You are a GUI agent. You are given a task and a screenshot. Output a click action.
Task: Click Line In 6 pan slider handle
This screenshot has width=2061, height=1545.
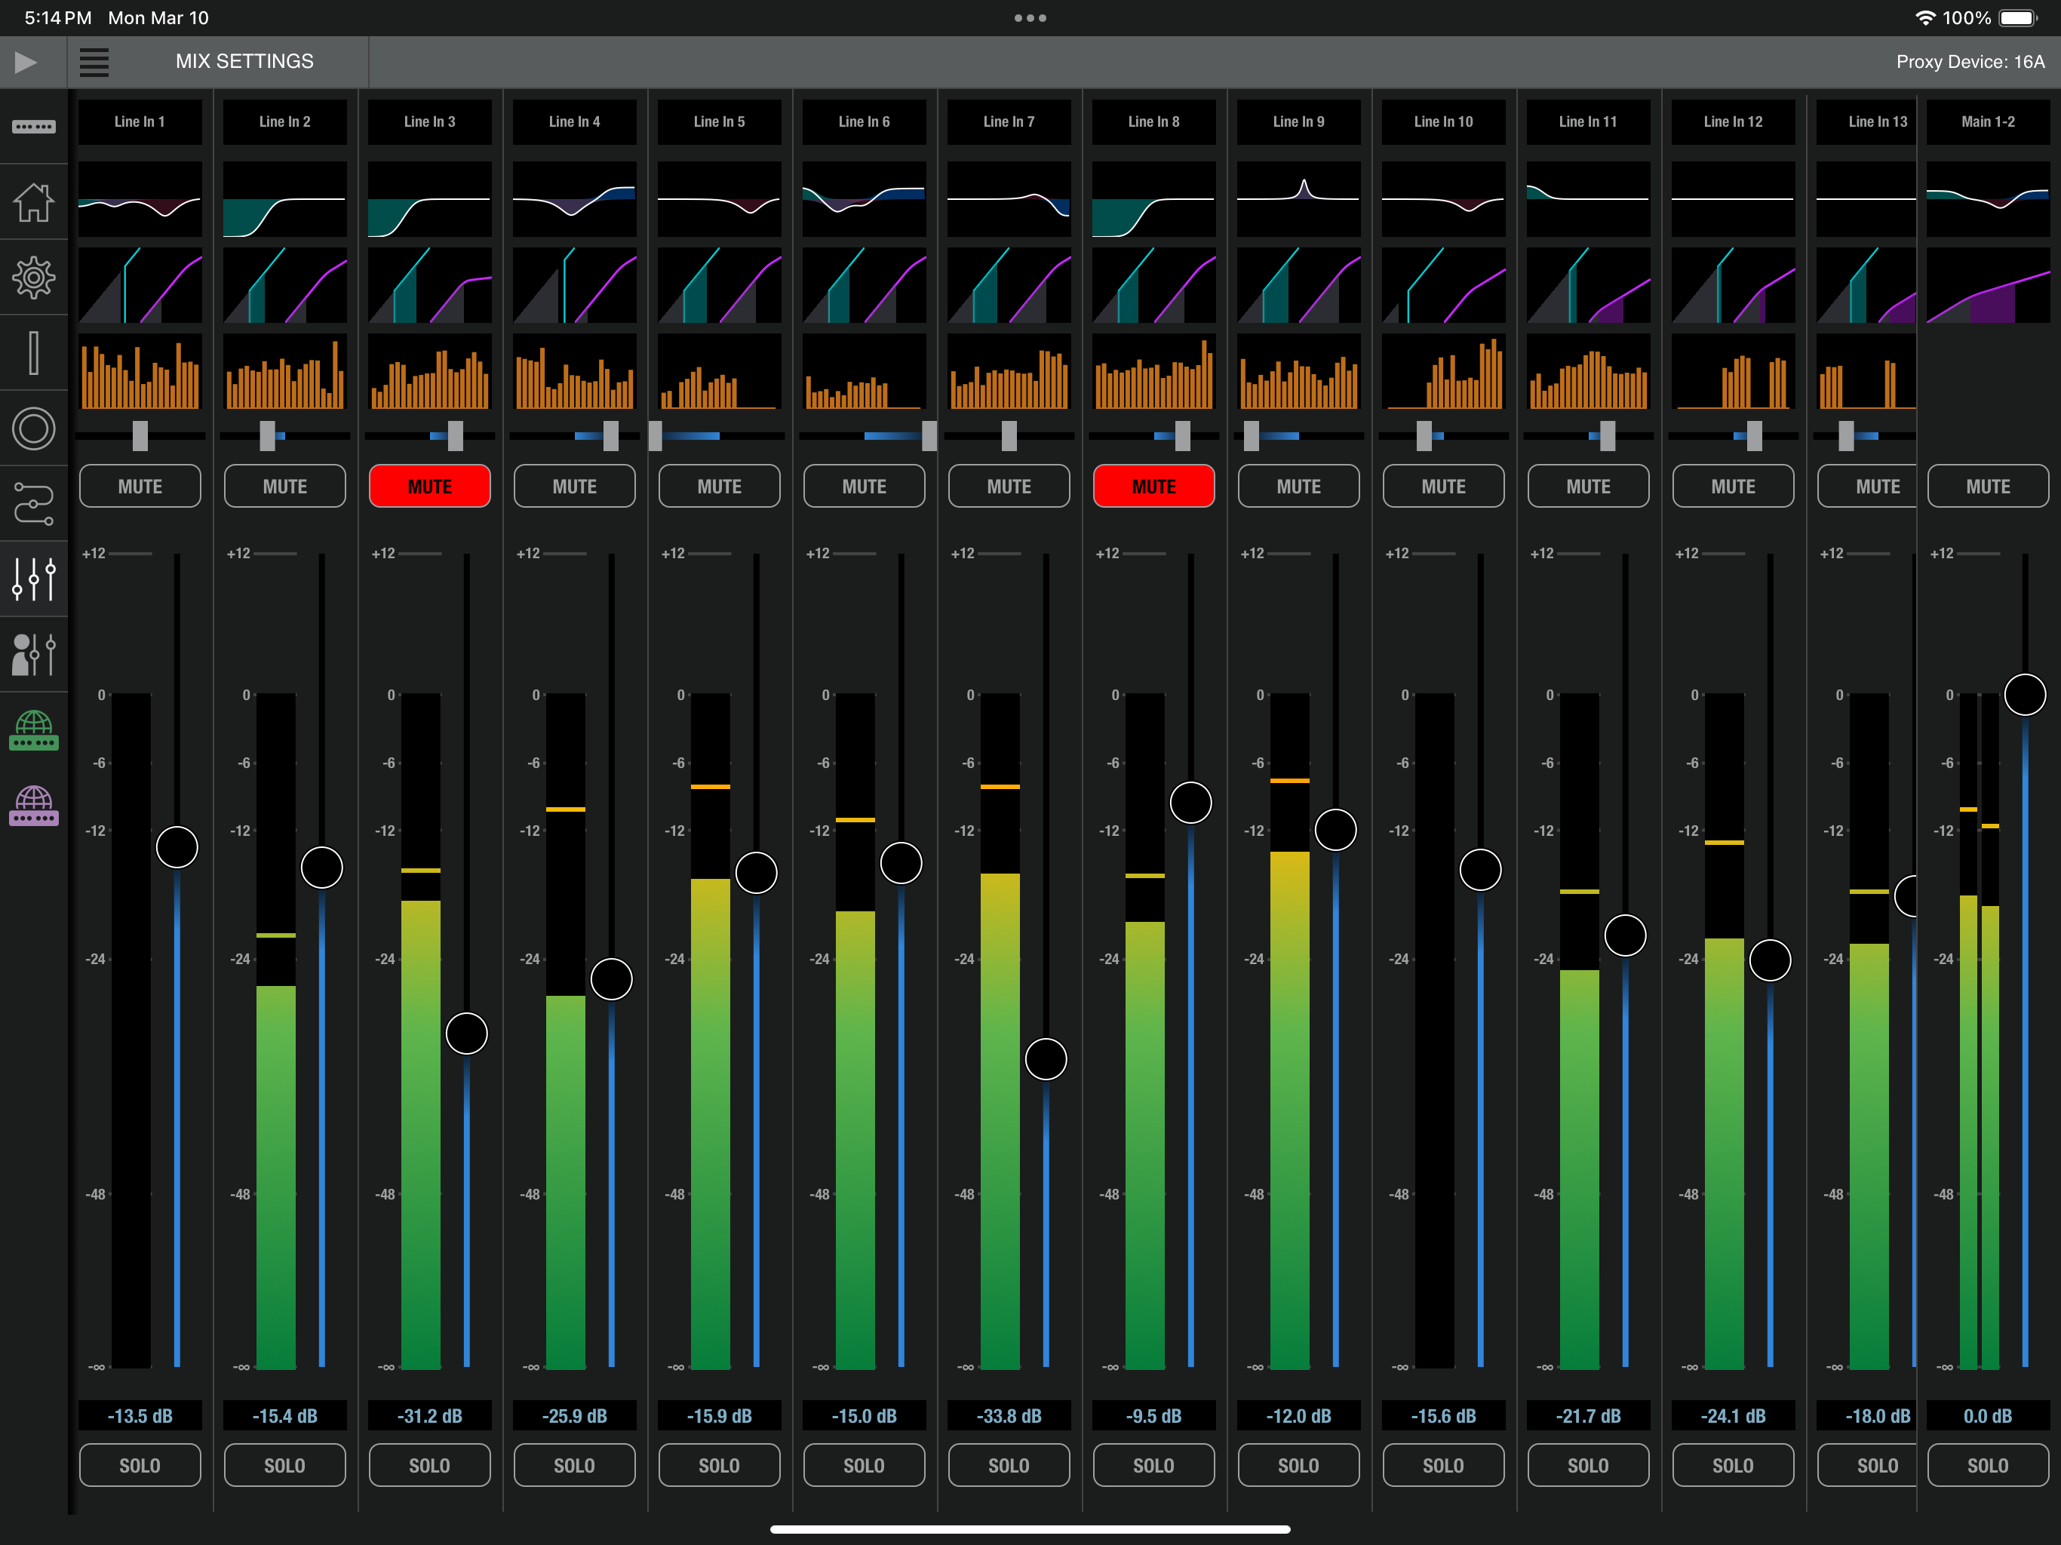pos(929,435)
